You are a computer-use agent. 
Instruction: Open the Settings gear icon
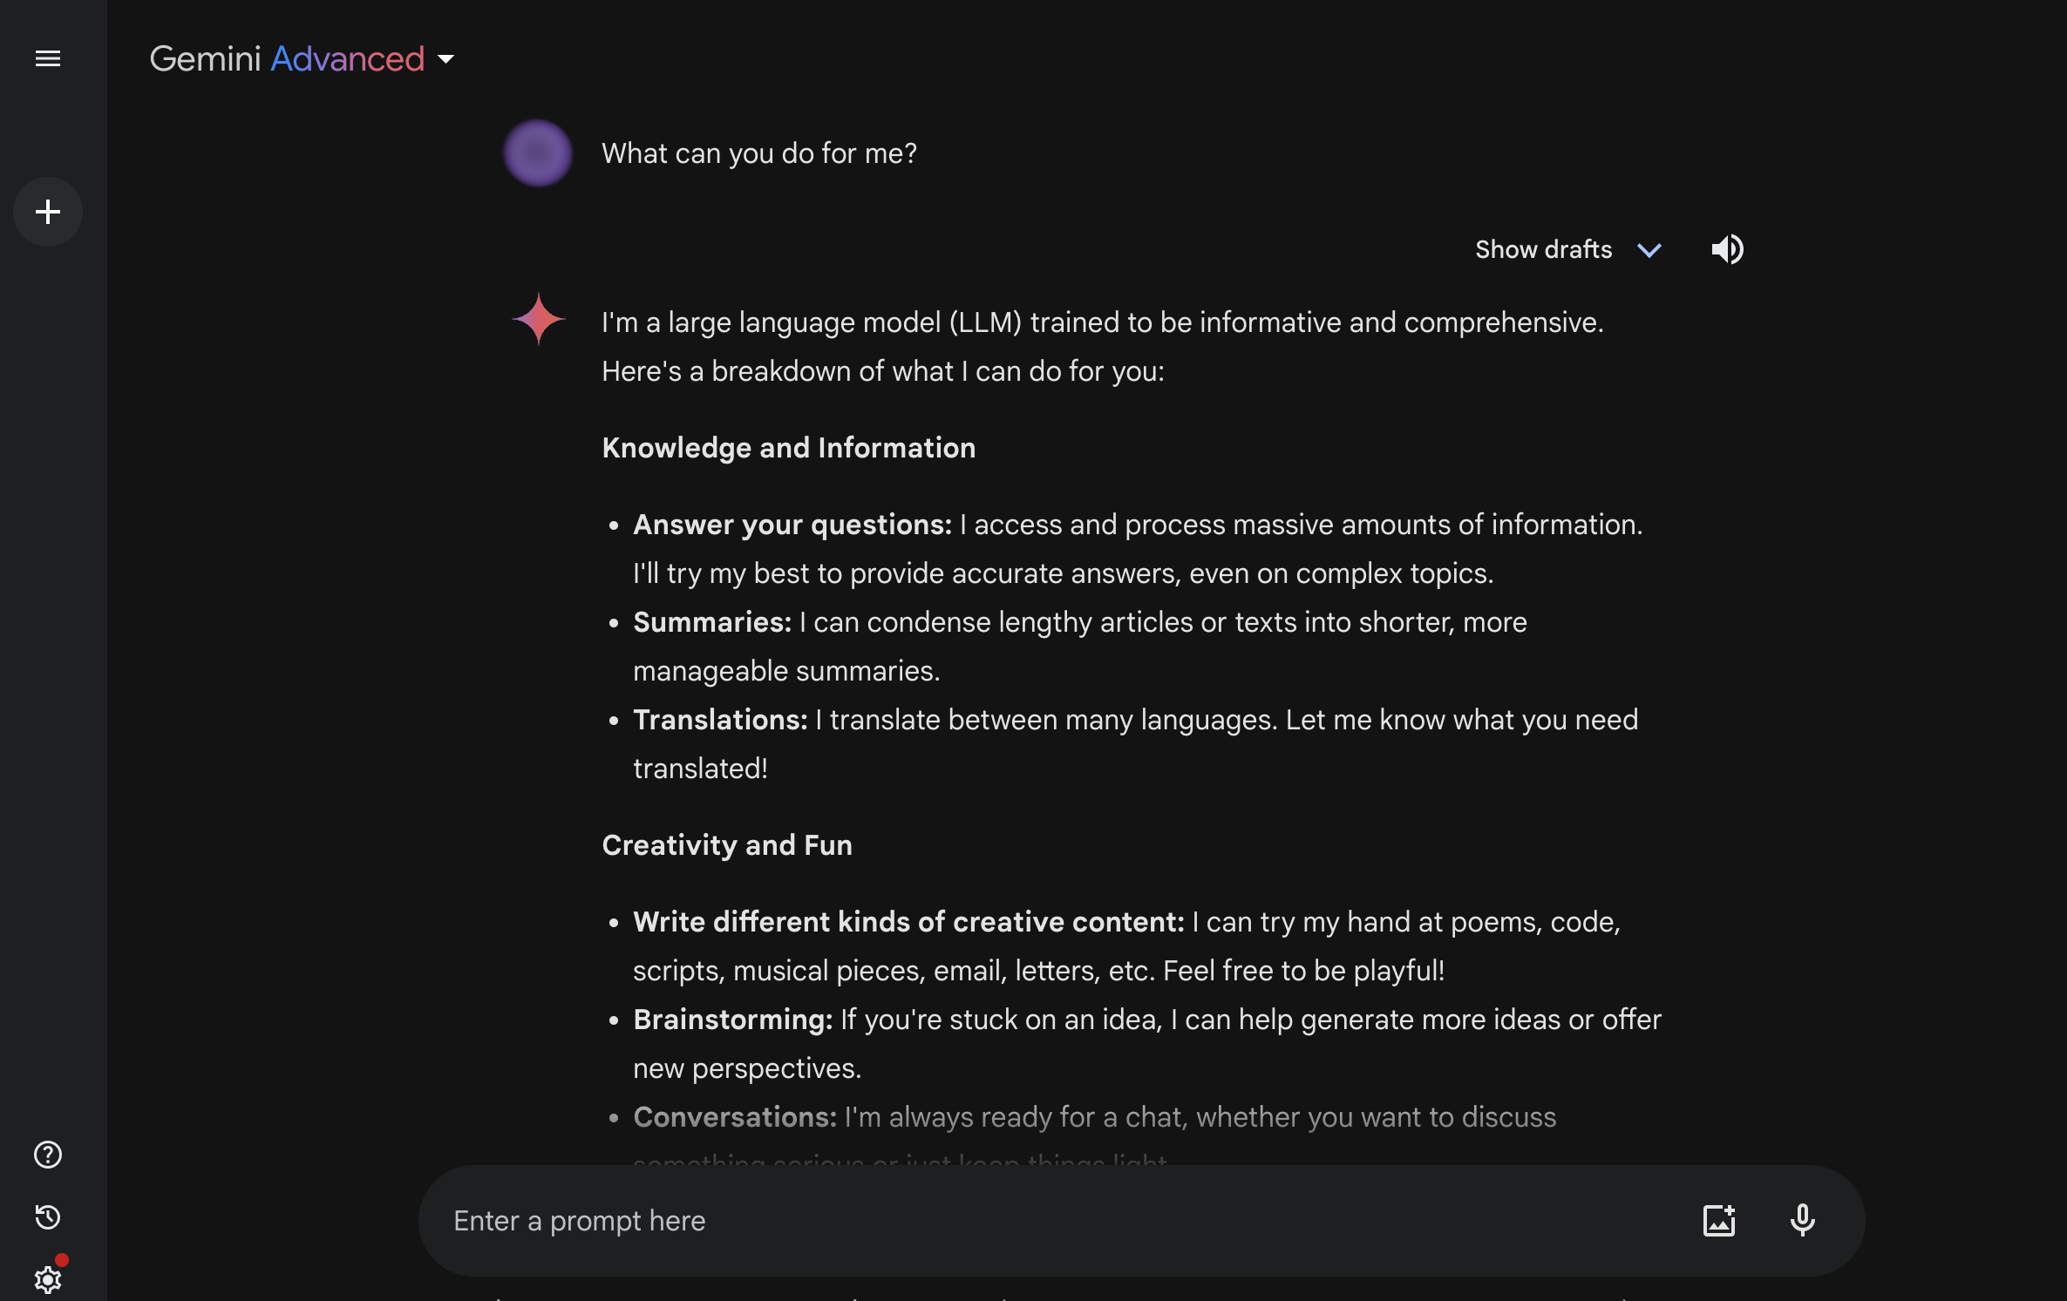[48, 1278]
